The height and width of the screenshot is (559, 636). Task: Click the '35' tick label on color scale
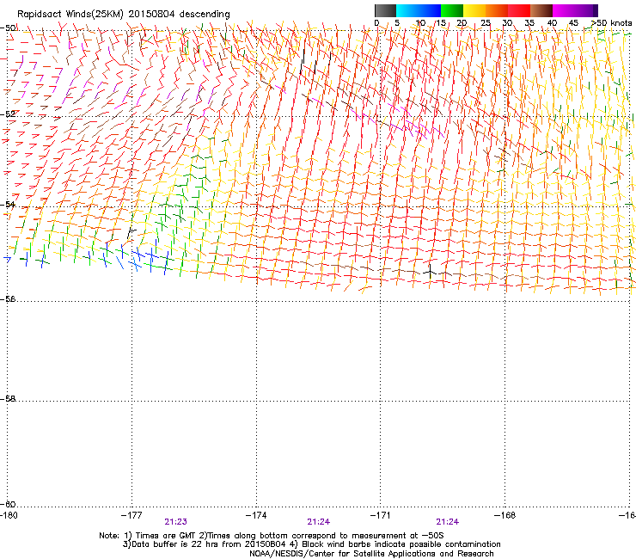[x=529, y=23]
